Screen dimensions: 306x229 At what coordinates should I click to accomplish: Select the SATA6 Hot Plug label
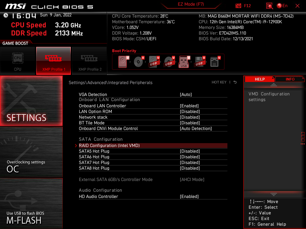tap(94, 157)
